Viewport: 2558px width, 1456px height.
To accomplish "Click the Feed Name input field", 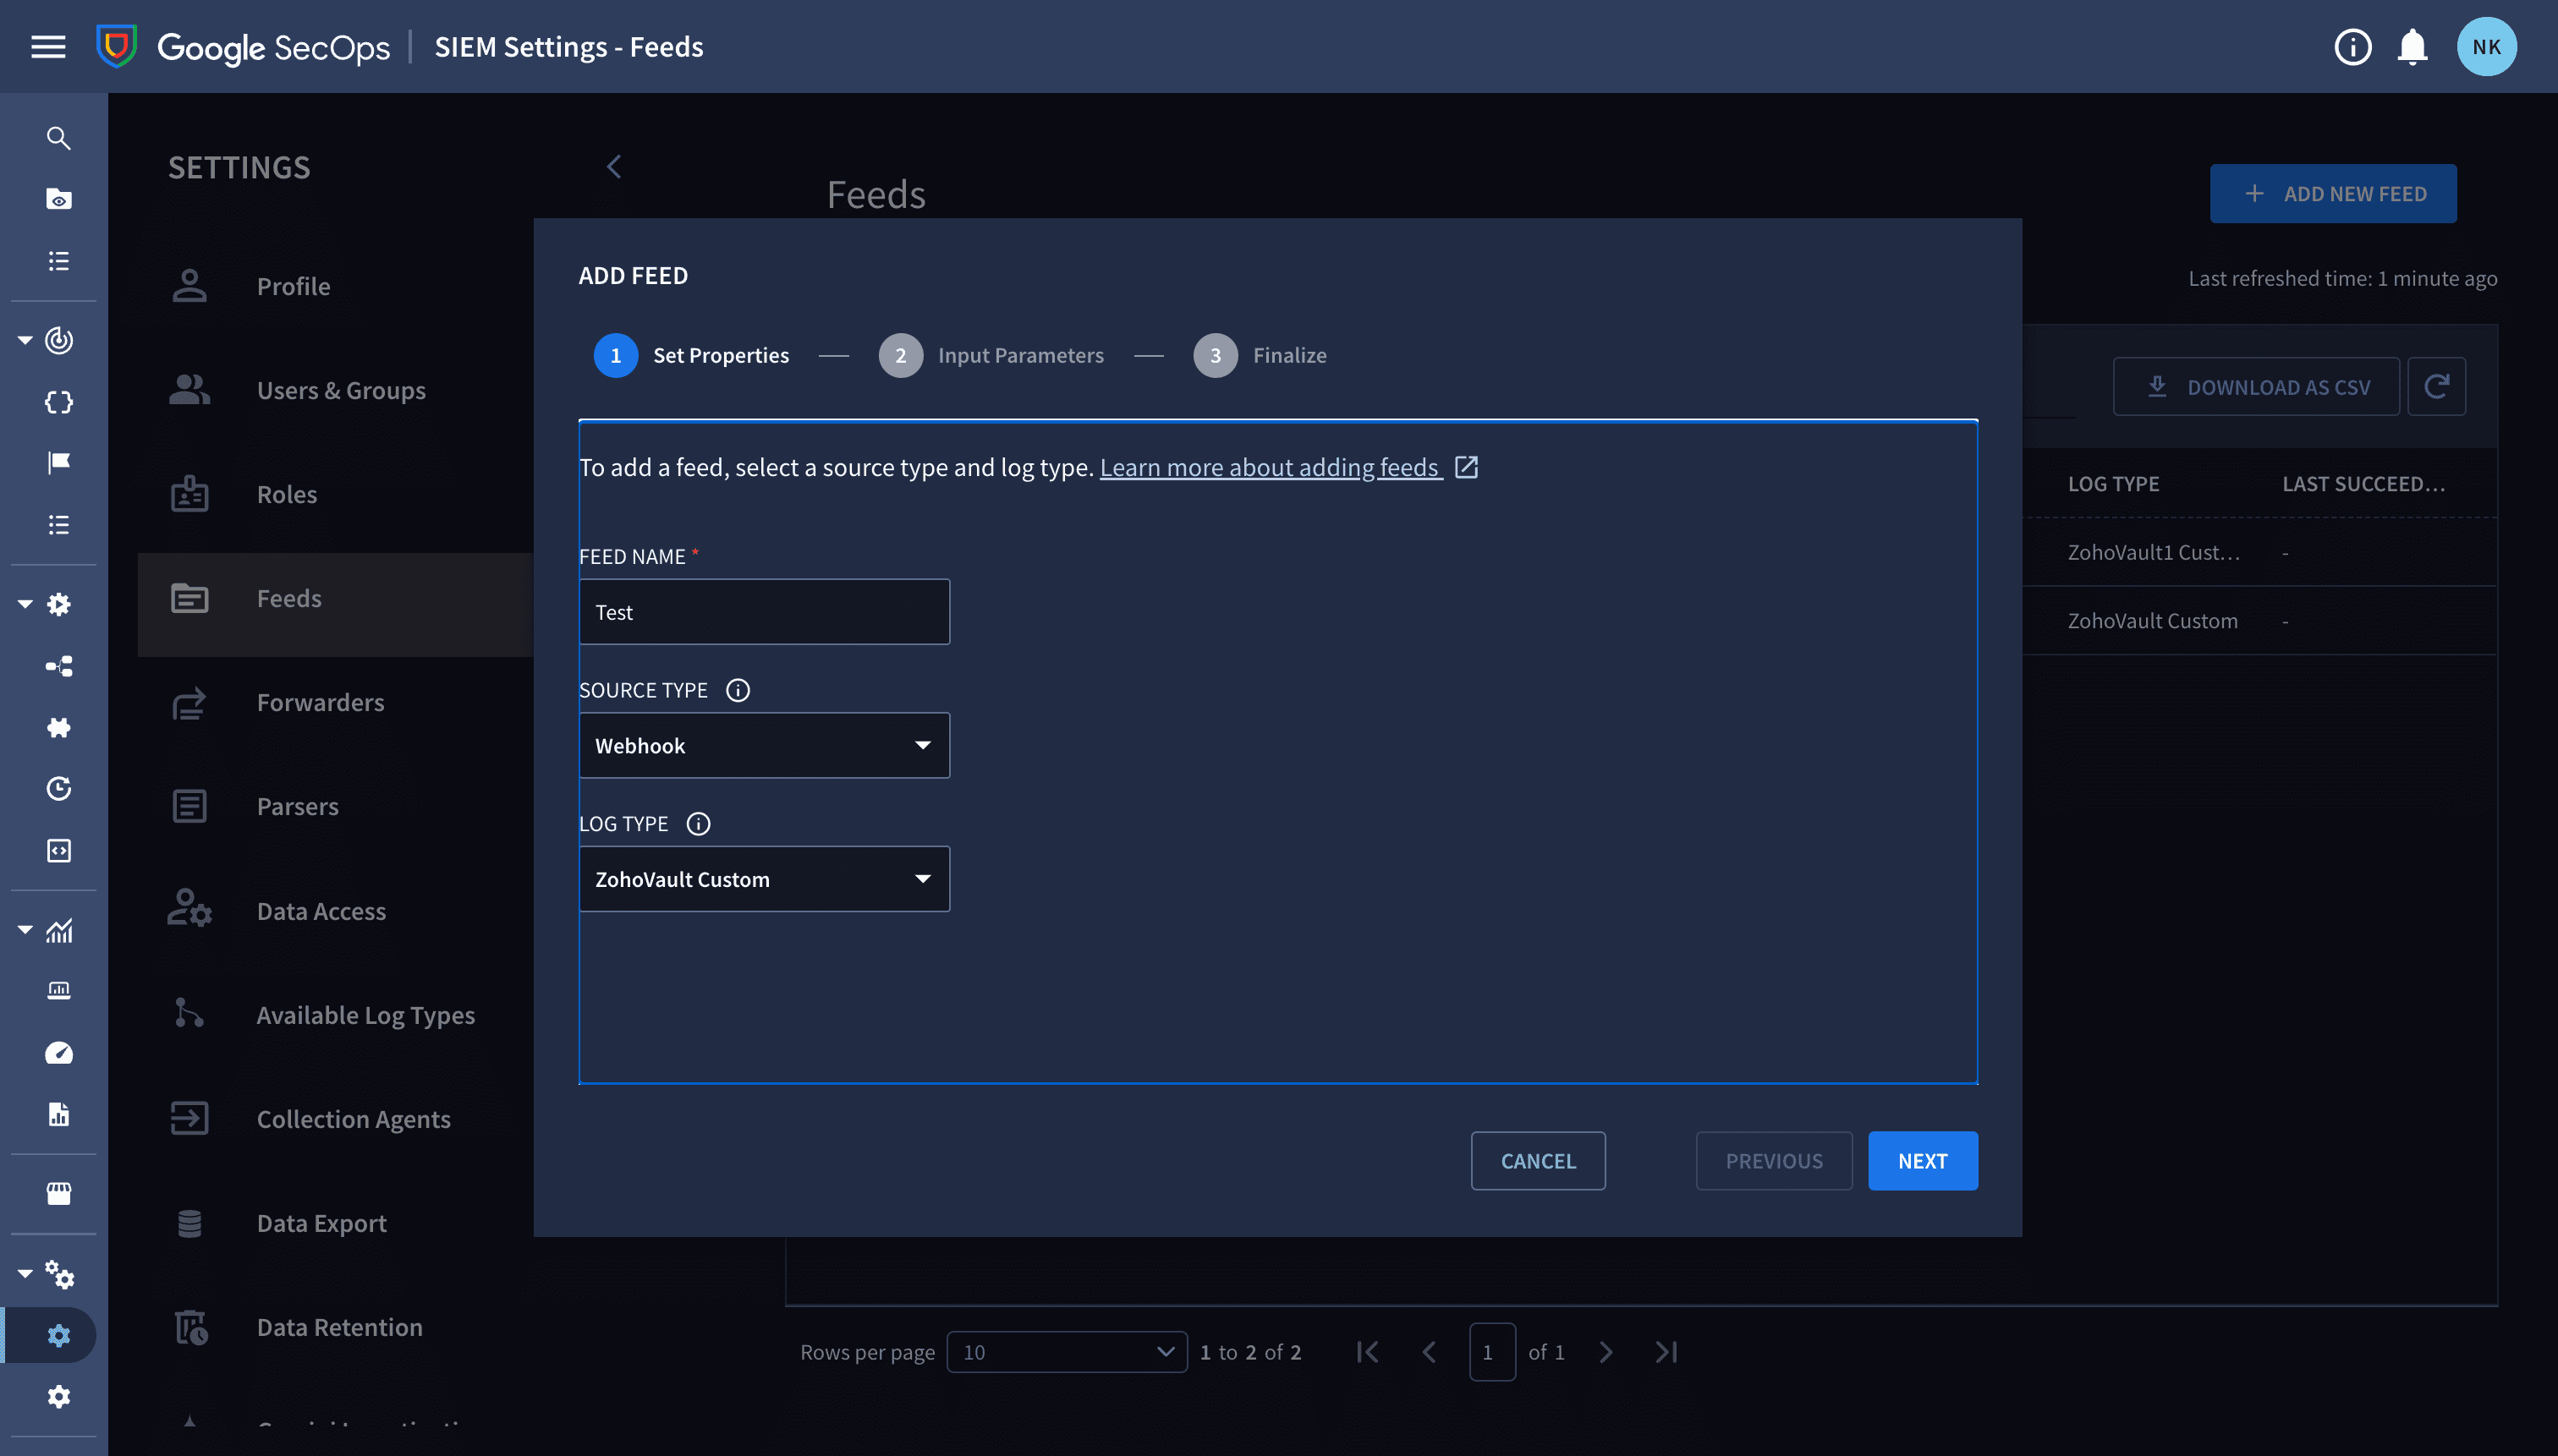I will pyautogui.click(x=765, y=612).
